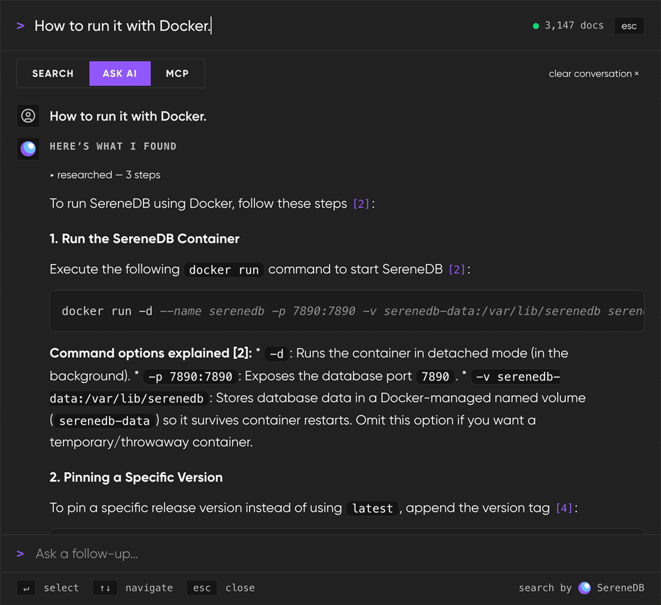Click the enter key select icon
This screenshot has width=661, height=605.
[x=26, y=588]
